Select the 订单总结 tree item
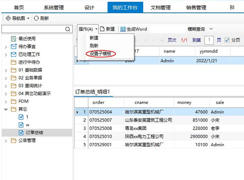The width and height of the screenshot is (244, 180). (x=35, y=132)
